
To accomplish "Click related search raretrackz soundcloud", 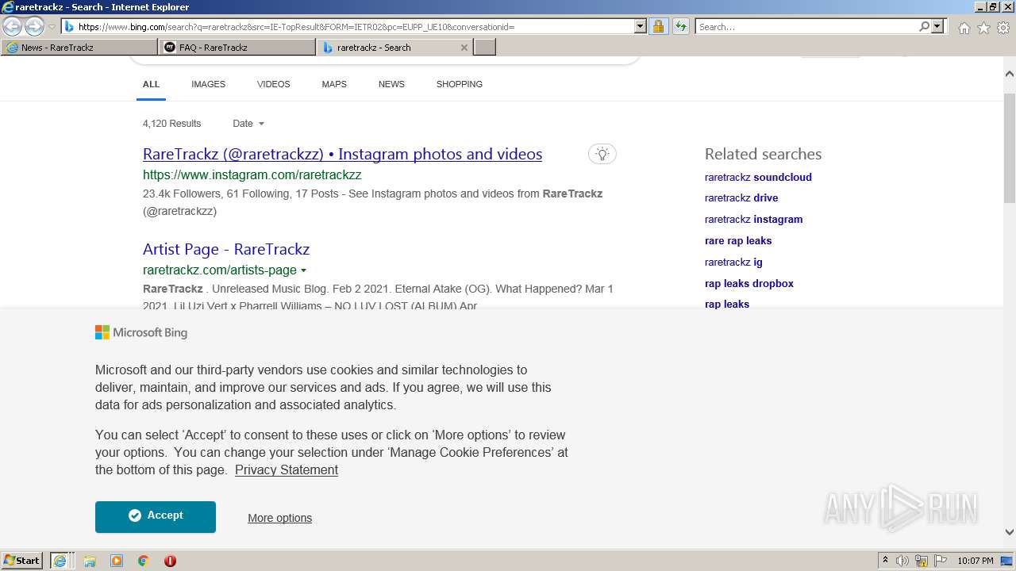I will [x=758, y=177].
